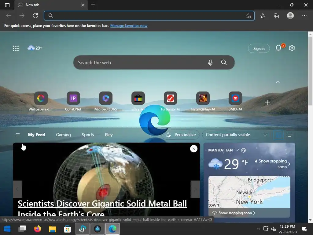313x235 pixels.
Task: Add a new quick link plus icon
Action: coord(267,103)
